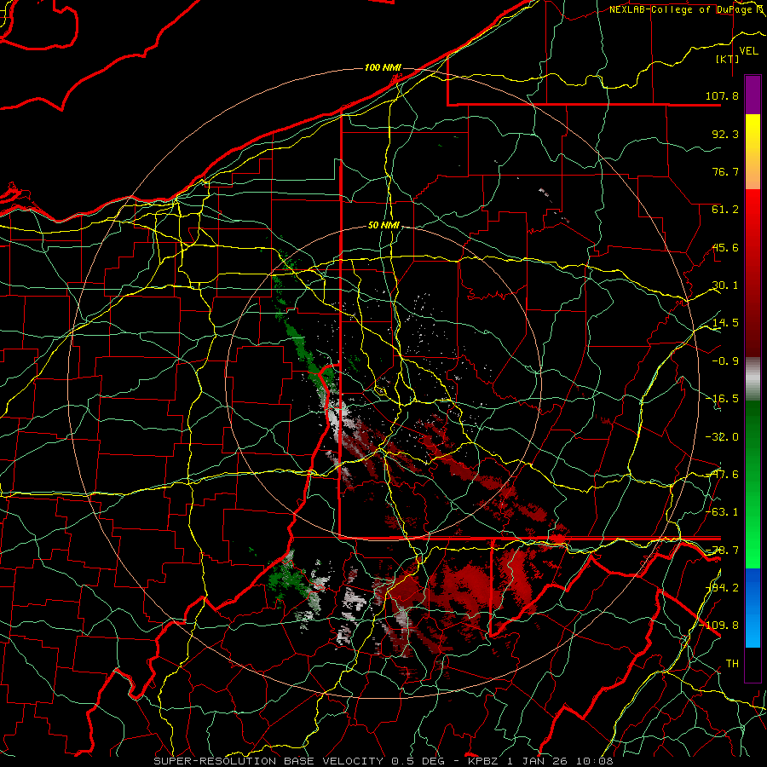The image size is (767, 767).
Task: Click the -32.0 velocity scale value
Action: pos(722,437)
